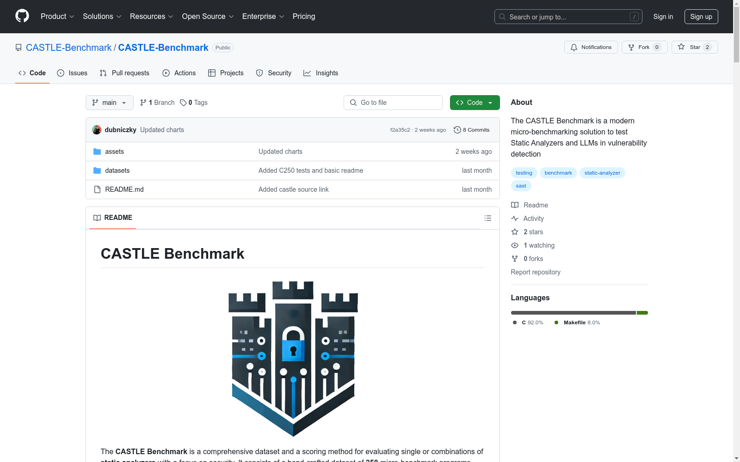Click the book icon beside Readme link
This screenshot has height=462, width=740.
pyautogui.click(x=515, y=205)
